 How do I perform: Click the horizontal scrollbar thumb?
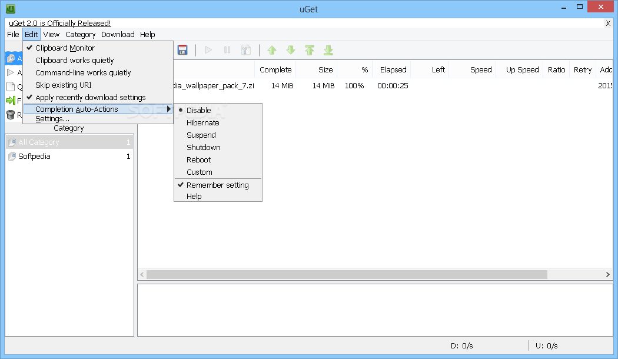[347, 275]
